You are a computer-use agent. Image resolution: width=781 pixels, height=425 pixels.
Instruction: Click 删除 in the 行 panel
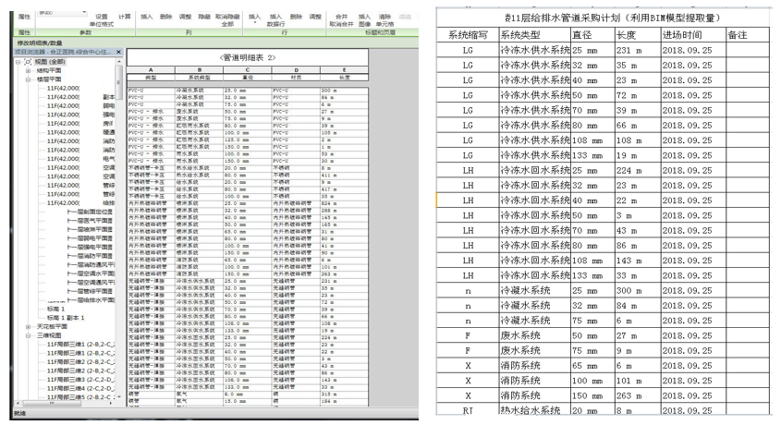pyautogui.click(x=296, y=17)
